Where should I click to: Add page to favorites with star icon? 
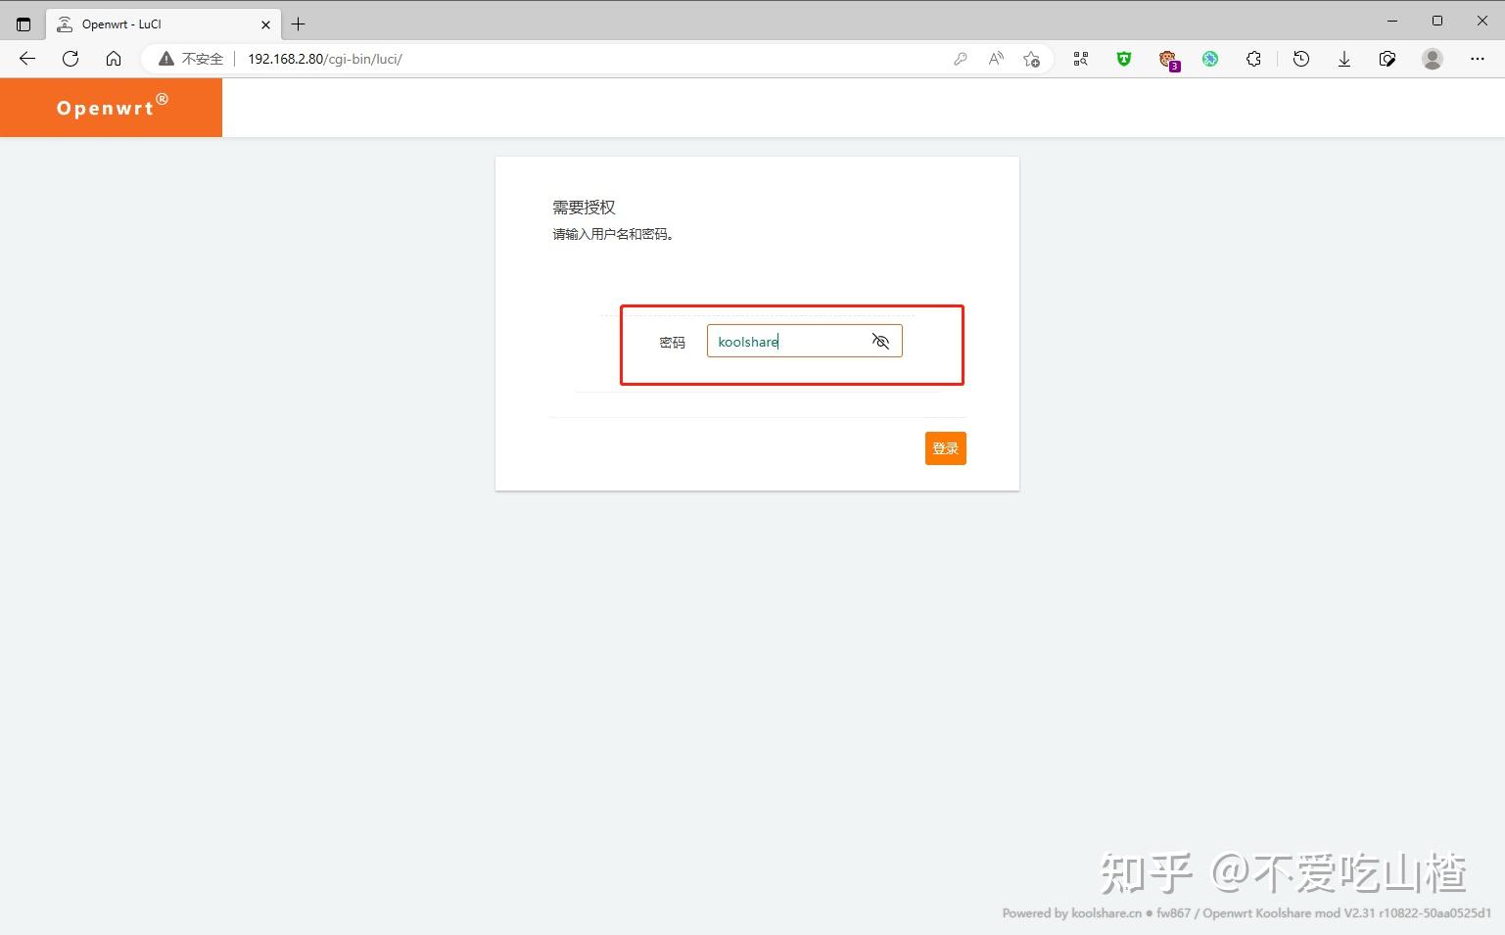click(x=1031, y=59)
